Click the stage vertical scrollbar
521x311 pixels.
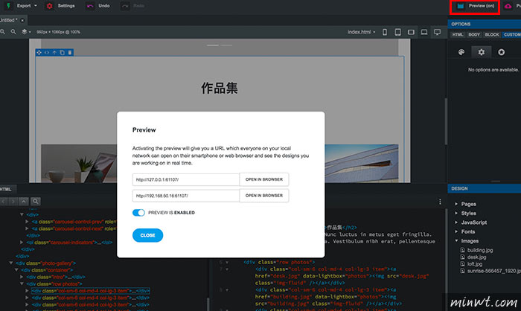pyautogui.click(x=446, y=121)
